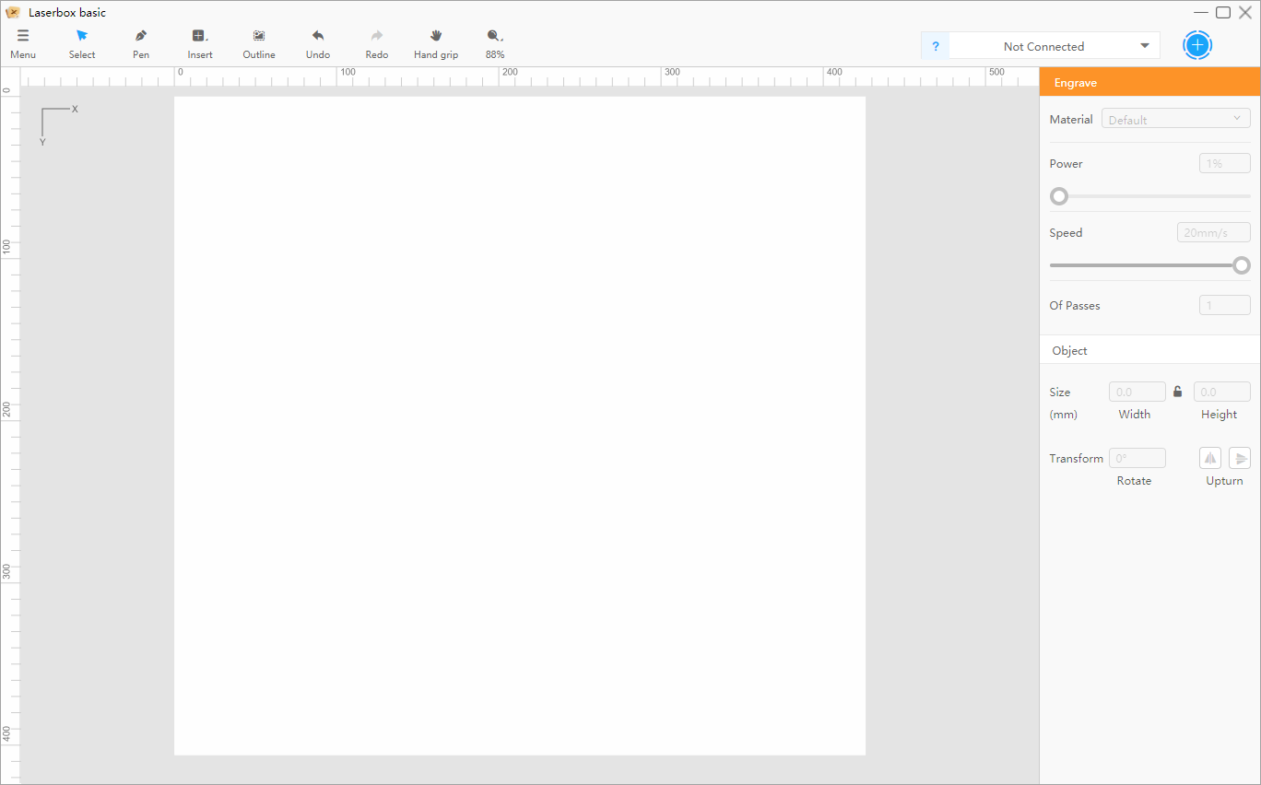Click the Power slider handle

1059,196
